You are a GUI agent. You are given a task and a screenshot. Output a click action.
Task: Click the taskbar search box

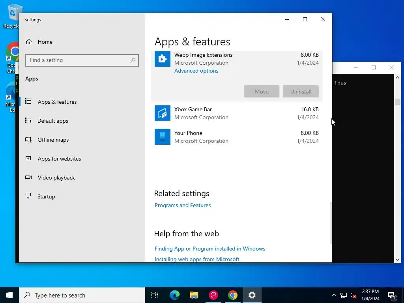pos(82,295)
